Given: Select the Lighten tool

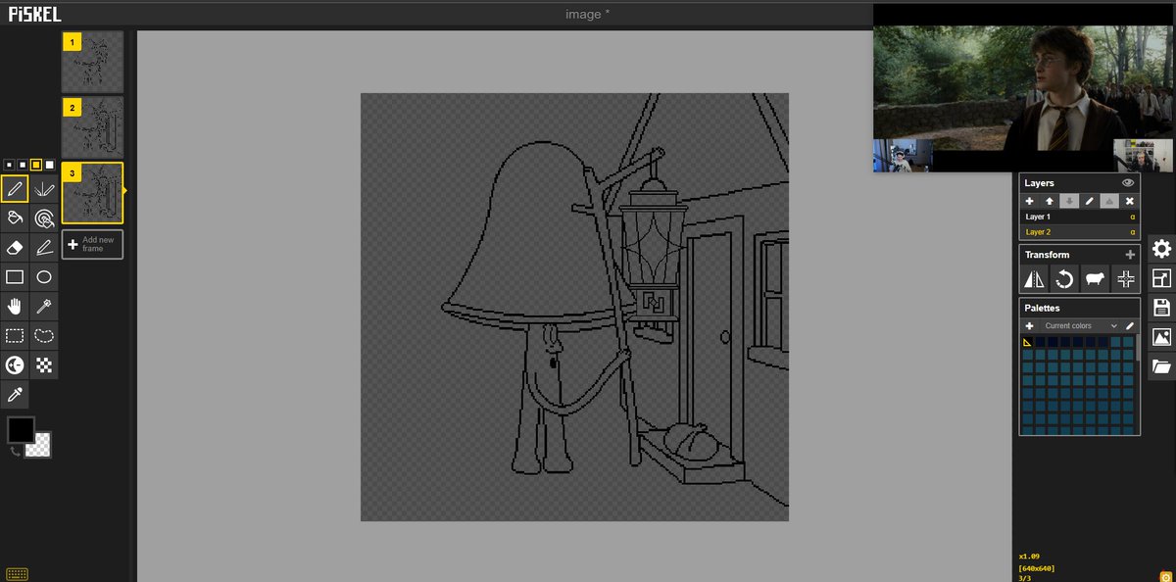Looking at the screenshot, I should (15, 364).
